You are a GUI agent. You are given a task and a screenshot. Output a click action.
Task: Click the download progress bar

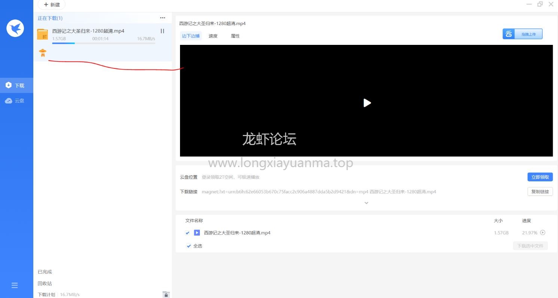104,43
